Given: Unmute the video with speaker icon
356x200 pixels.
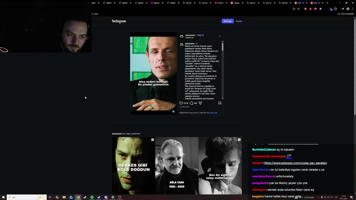Looking at the screenshot, I should (173, 112).
